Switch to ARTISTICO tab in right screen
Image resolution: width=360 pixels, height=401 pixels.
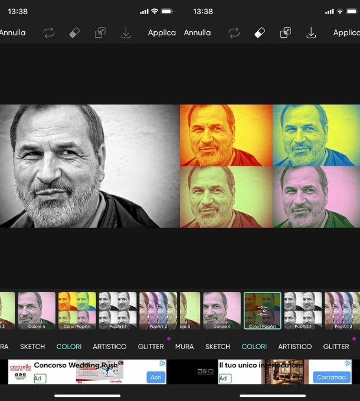[294, 347]
